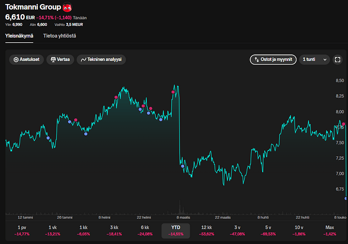Click the red sell marker near 8 touko

click(x=343, y=124)
